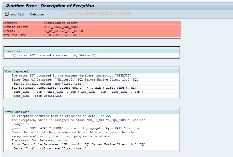Select 'Installation Errors' category value
This screenshot has width=233, height=157.
61,23
